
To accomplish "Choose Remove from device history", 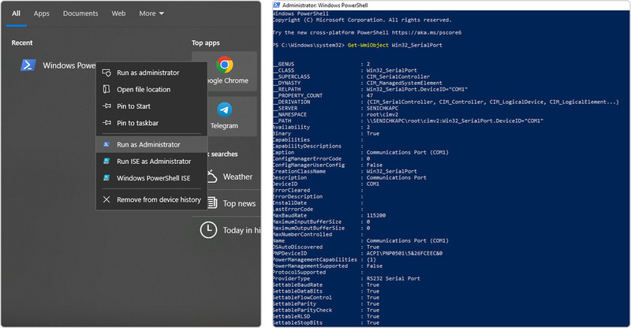I will pyautogui.click(x=151, y=199).
